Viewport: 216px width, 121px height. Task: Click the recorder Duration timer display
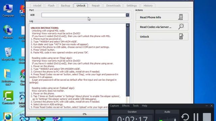coord(132,118)
